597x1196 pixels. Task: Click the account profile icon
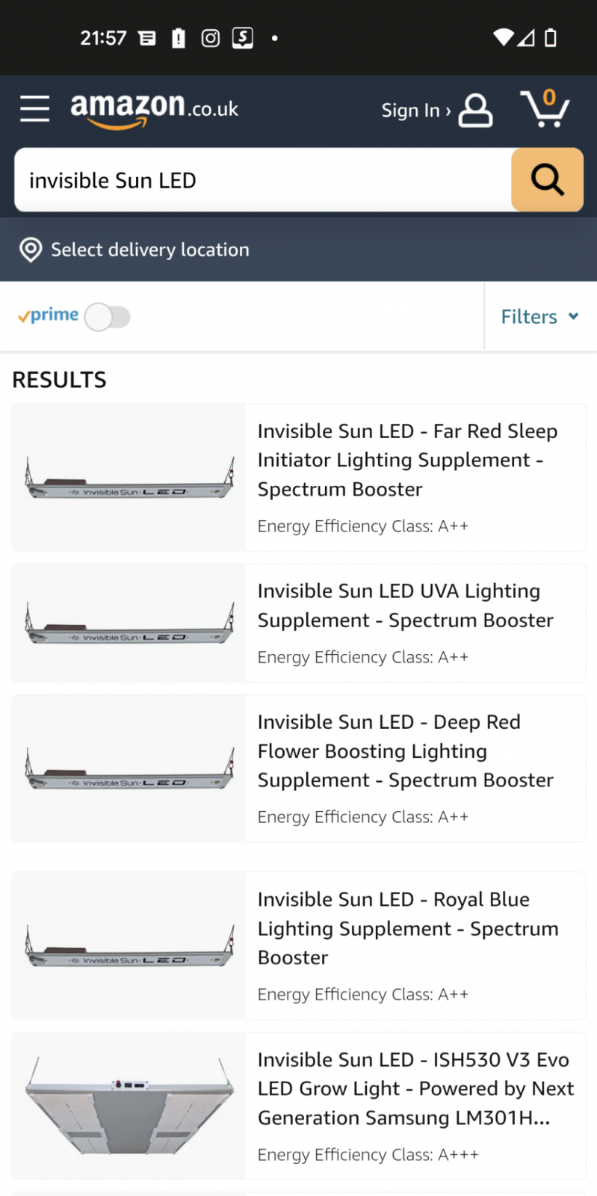click(x=475, y=111)
